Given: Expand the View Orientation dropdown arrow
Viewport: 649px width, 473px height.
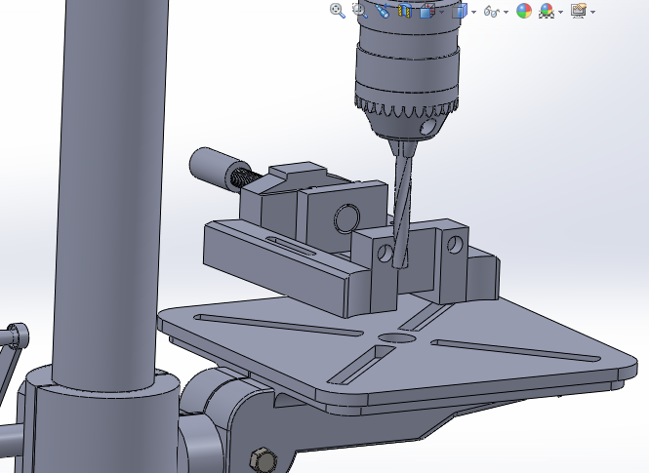Looking at the screenshot, I should (442, 12).
